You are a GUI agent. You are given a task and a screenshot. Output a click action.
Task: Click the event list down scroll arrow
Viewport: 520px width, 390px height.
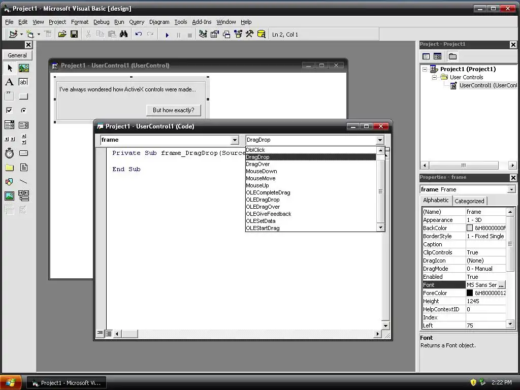380,227
